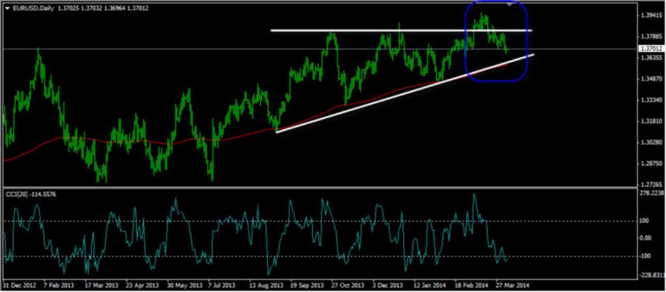Click the CCI minimum value -228.8311

650,276
